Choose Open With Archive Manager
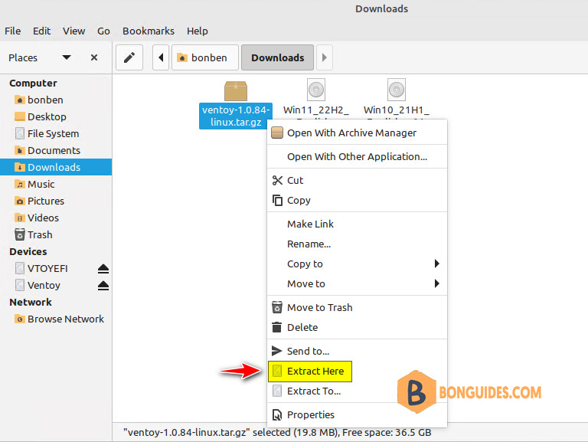The image size is (588, 442). coord(357,133)
